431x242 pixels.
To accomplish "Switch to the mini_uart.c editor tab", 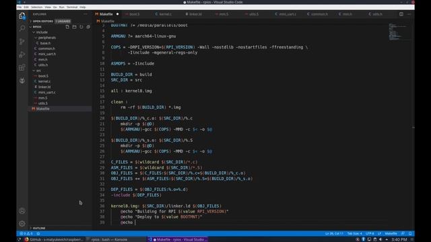I will (x=288, y=14).
